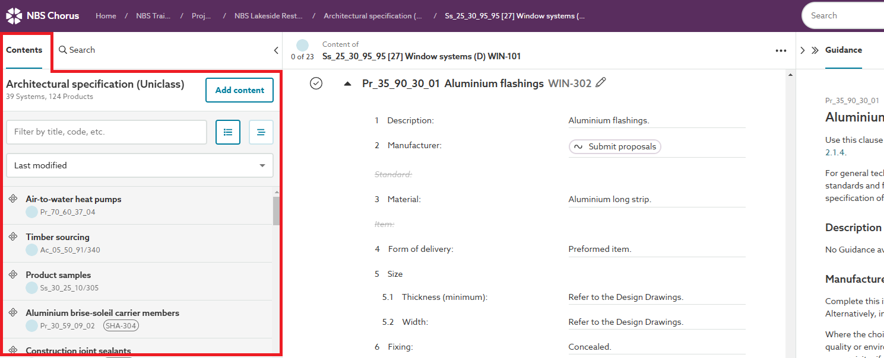This screenshot has width=884, height=358.
Task: Edit the WIN-302 suffix pencil icon
Action: (x=601, y=83)
